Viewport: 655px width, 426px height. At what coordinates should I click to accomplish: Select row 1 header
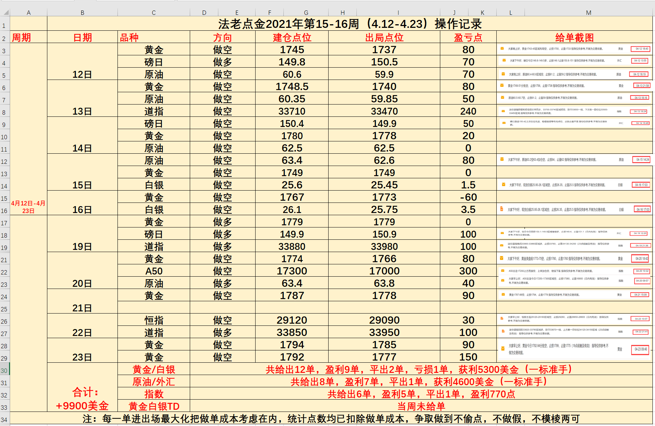4,26
